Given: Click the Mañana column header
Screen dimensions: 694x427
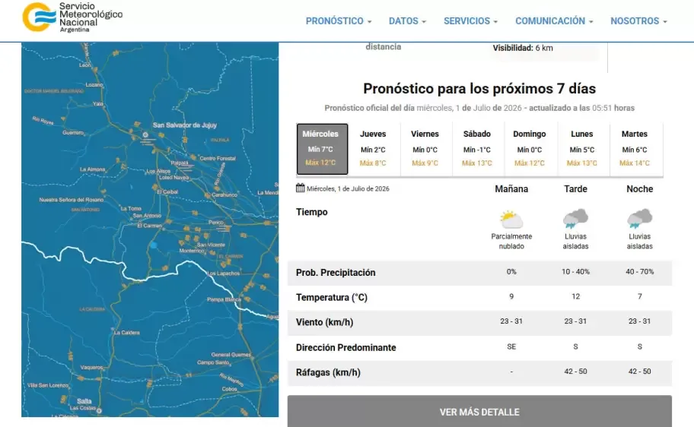Looking at the screenshot, I should [511, 188].
